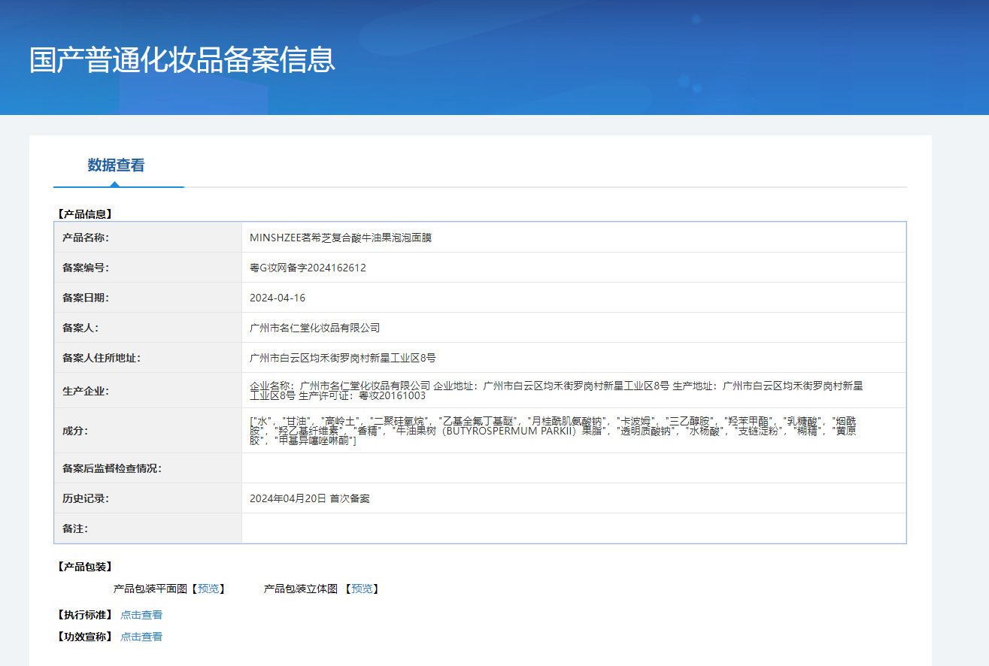
Task: Click the 【产品包装】 section heading
Action: click(84, 567)
